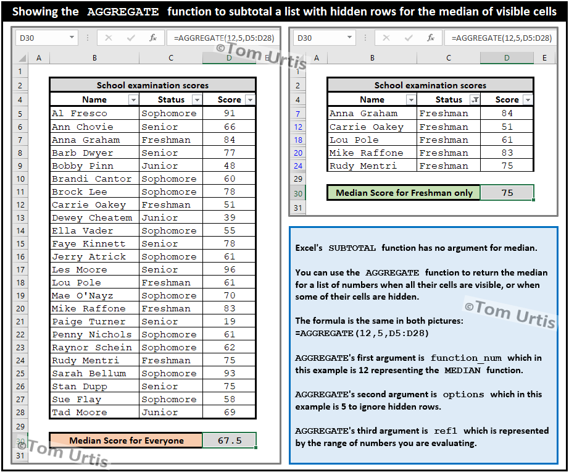
Task: Click Brandi Cantor name cell
Action: [94, 179]
